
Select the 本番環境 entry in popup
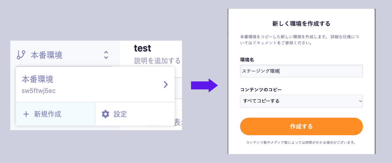click(38, 79)
